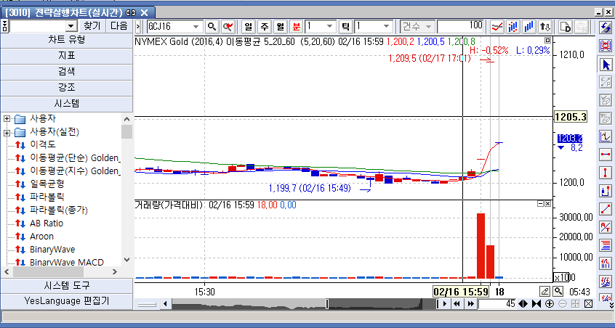Click the fast-forward button in the chart navigator

click(x=471, y=304)
